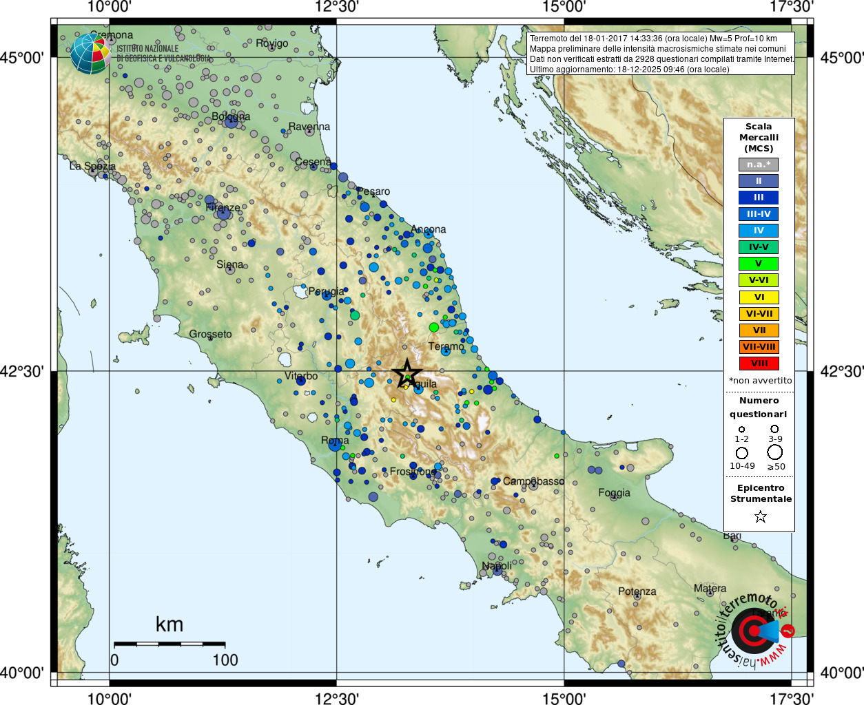Screen dimensions: 864x705
Task: Click the 1-2 questionnaire circle symbol
Action: [742, 429]
